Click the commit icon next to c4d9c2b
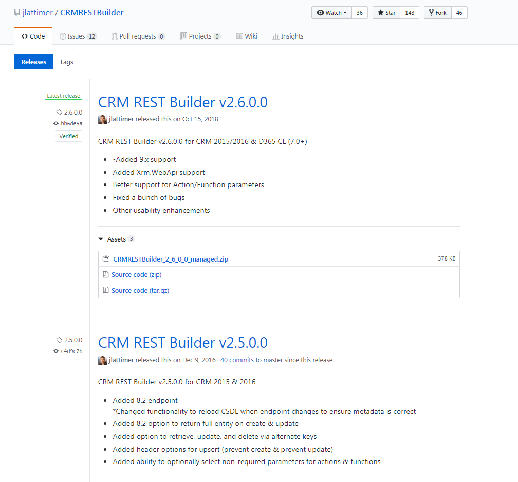The width and height of the screenshot is (518, 482). (x=55, y=351)
